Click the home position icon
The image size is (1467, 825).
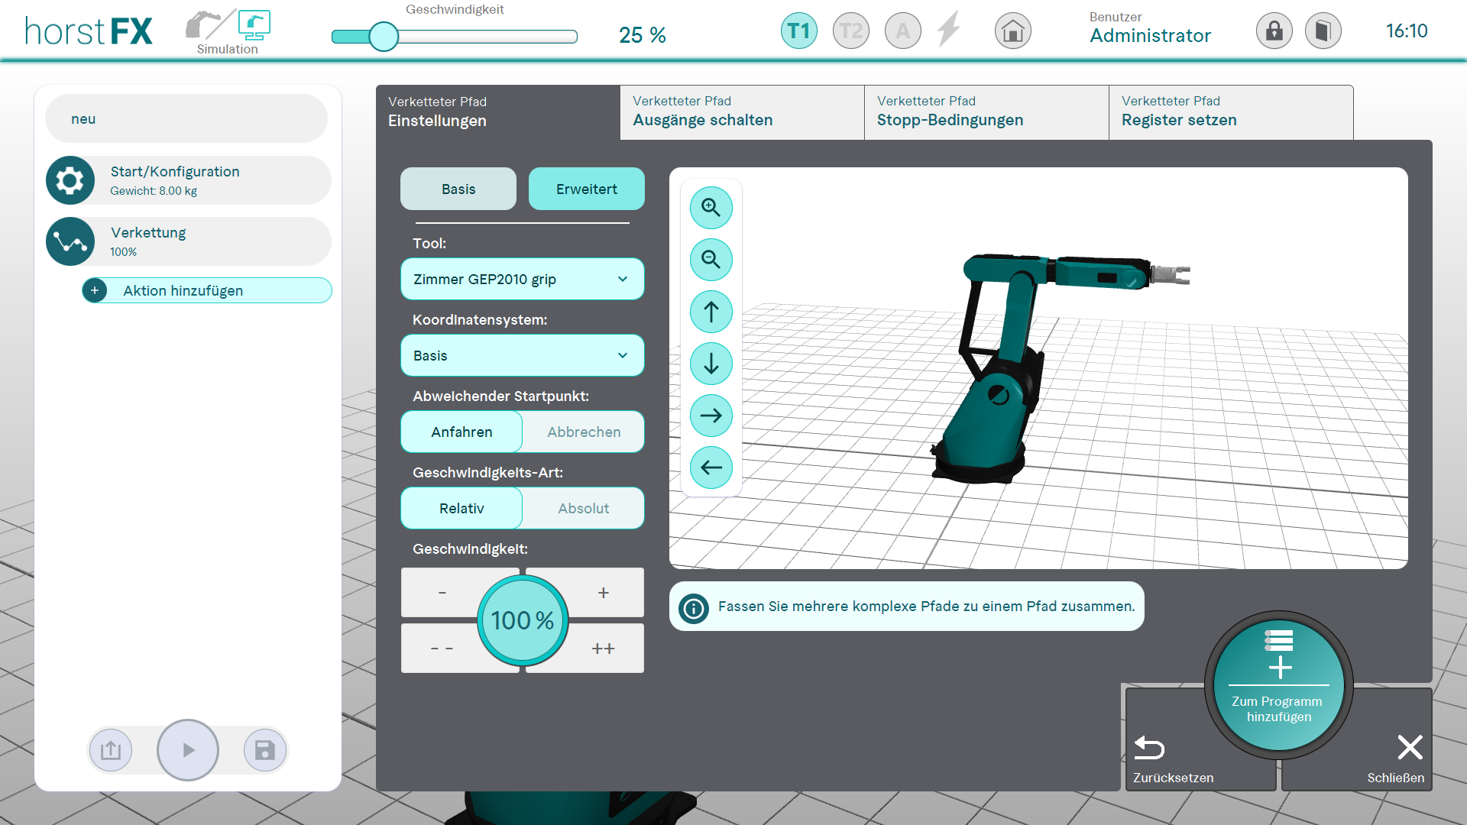click(1012, 31)
